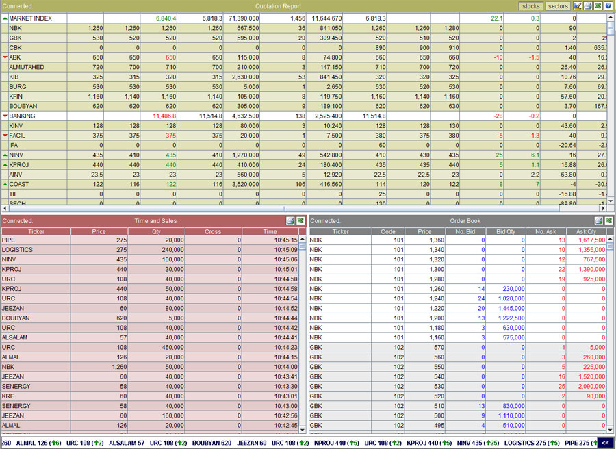Select the NBK trade at 10:44:00
This screenshot has width=616, height=449.
coord(150,366)
